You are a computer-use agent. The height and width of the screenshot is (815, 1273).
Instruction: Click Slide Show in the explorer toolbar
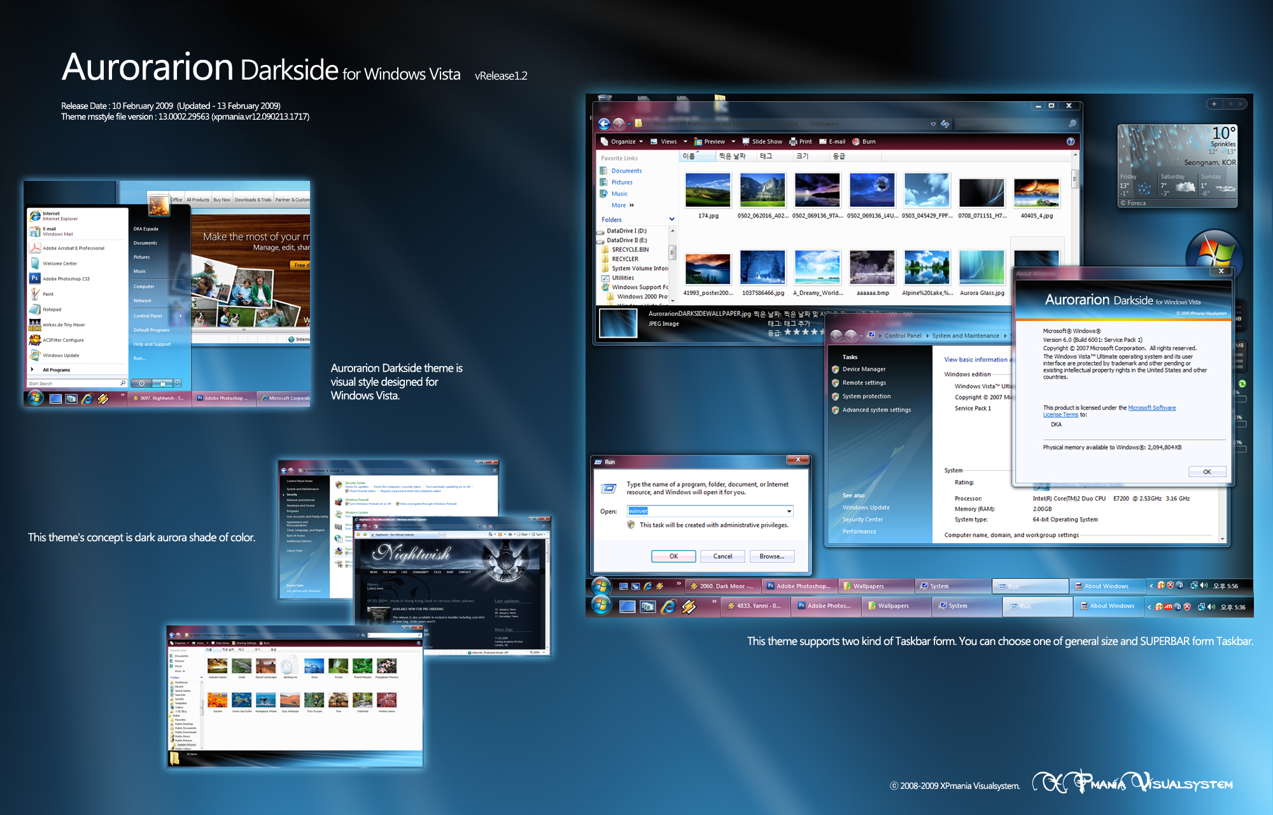tap(762, 141)
